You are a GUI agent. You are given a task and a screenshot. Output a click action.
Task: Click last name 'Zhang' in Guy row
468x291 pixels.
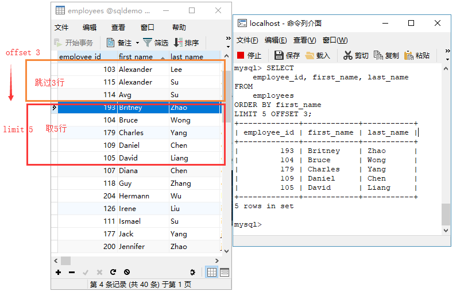pos(181,183)
